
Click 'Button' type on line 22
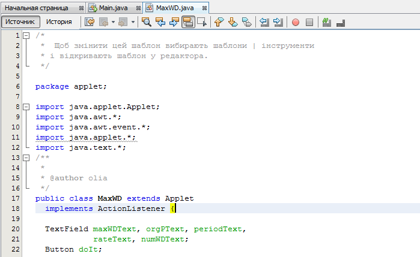point(59,250)
